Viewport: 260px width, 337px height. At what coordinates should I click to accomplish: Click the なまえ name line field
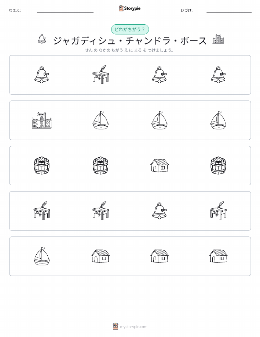pyautogui.click(x=65, y=10)
